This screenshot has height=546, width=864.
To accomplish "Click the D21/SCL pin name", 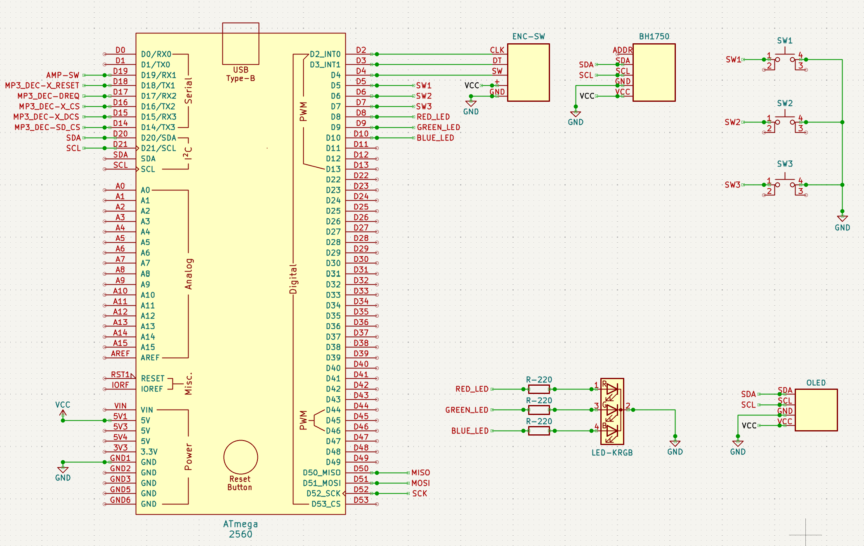I will [158, 148].
